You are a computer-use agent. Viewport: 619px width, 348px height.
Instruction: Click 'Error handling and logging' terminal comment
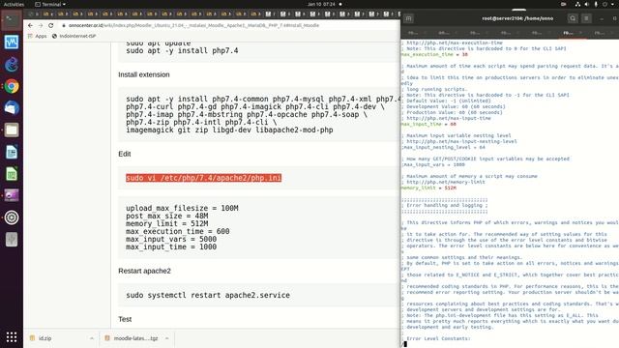click(445, 205)
